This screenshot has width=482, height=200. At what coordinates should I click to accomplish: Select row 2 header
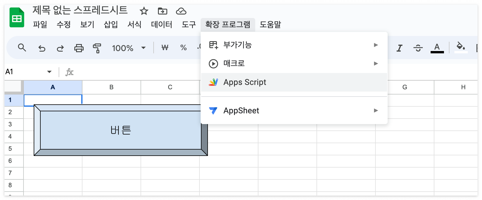[x=14, y=112]
